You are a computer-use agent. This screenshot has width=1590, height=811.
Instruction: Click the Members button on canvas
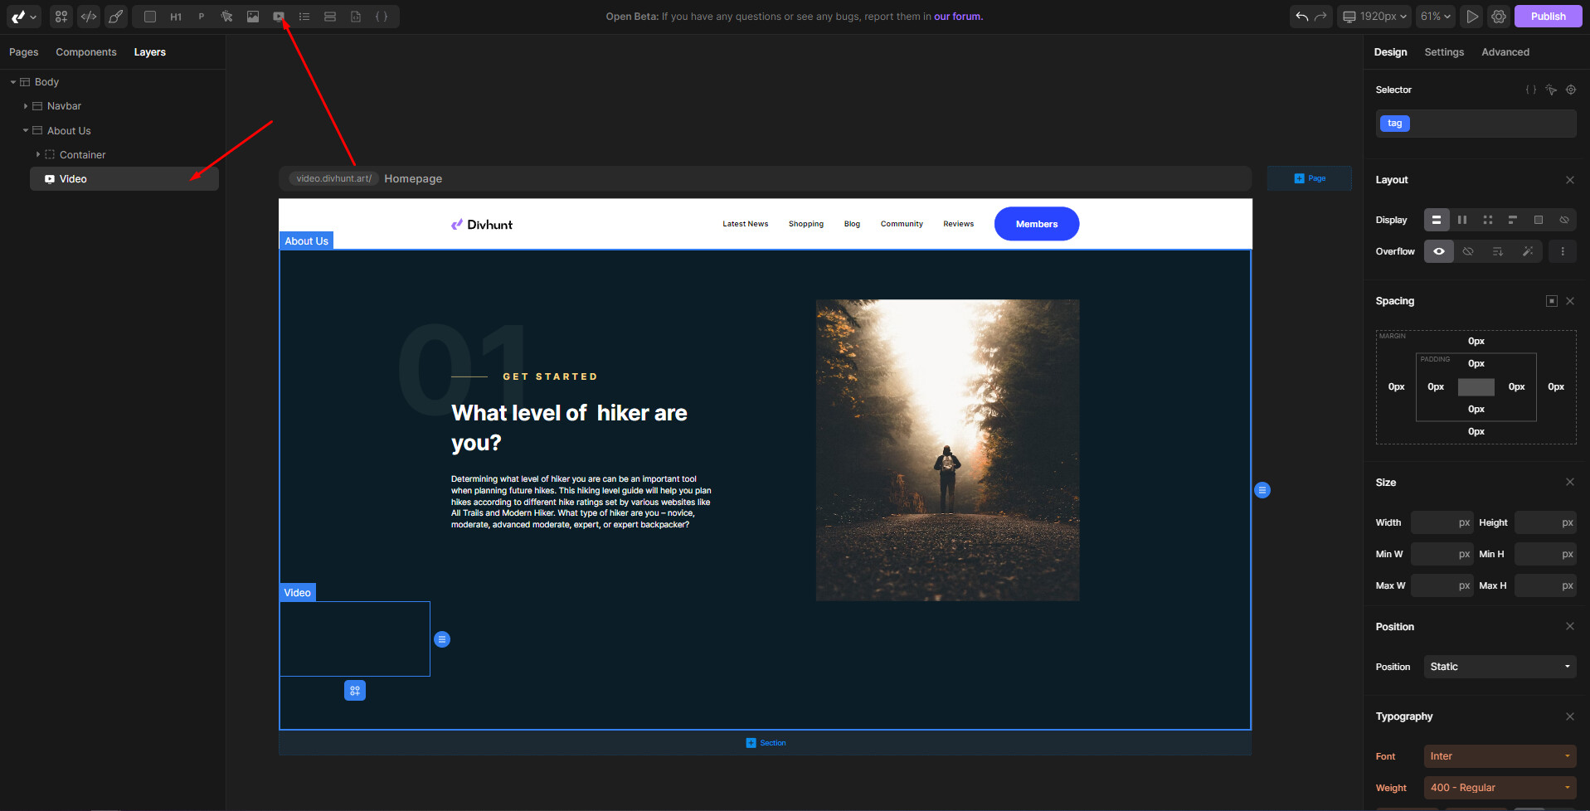[x=1037, y=224]
